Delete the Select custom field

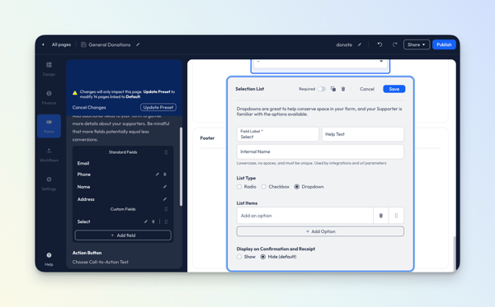tap(153, 221)
